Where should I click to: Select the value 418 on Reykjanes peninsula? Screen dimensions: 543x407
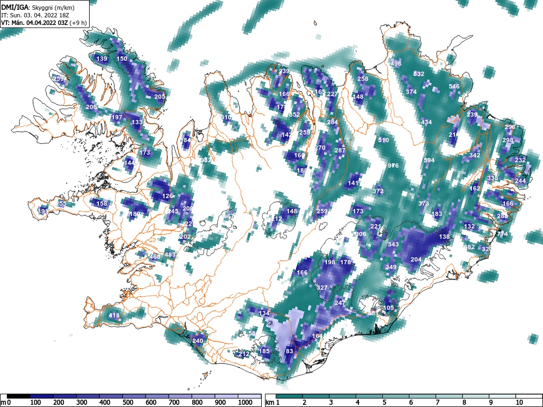[x=114, y=315]
